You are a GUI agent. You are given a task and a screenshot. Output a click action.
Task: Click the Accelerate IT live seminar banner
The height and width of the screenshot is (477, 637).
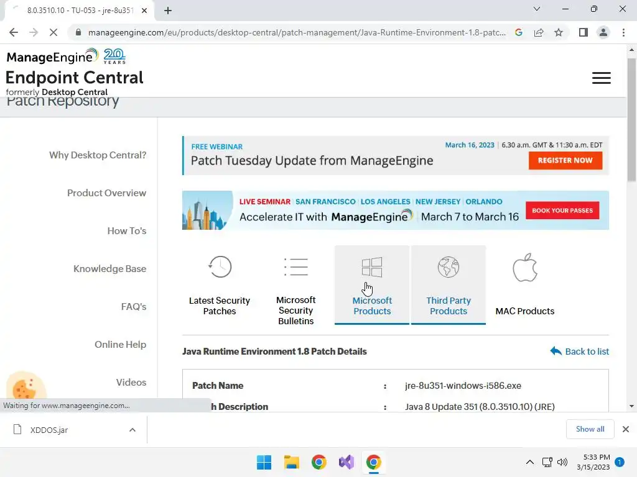coord(395,210)
